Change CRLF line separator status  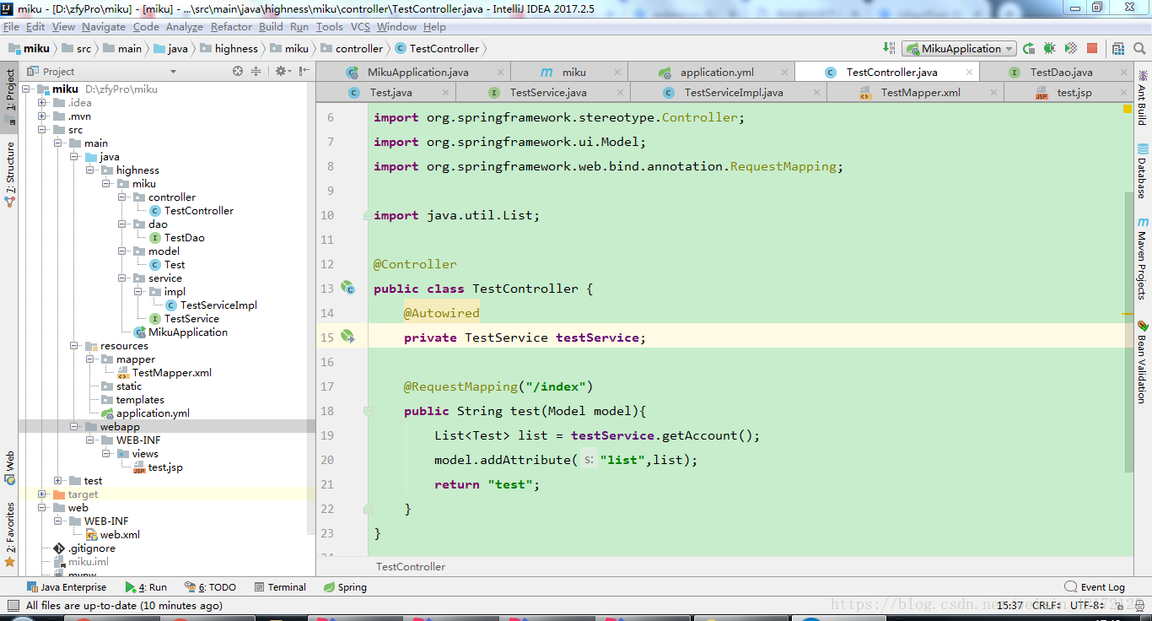click(1047, 605)
